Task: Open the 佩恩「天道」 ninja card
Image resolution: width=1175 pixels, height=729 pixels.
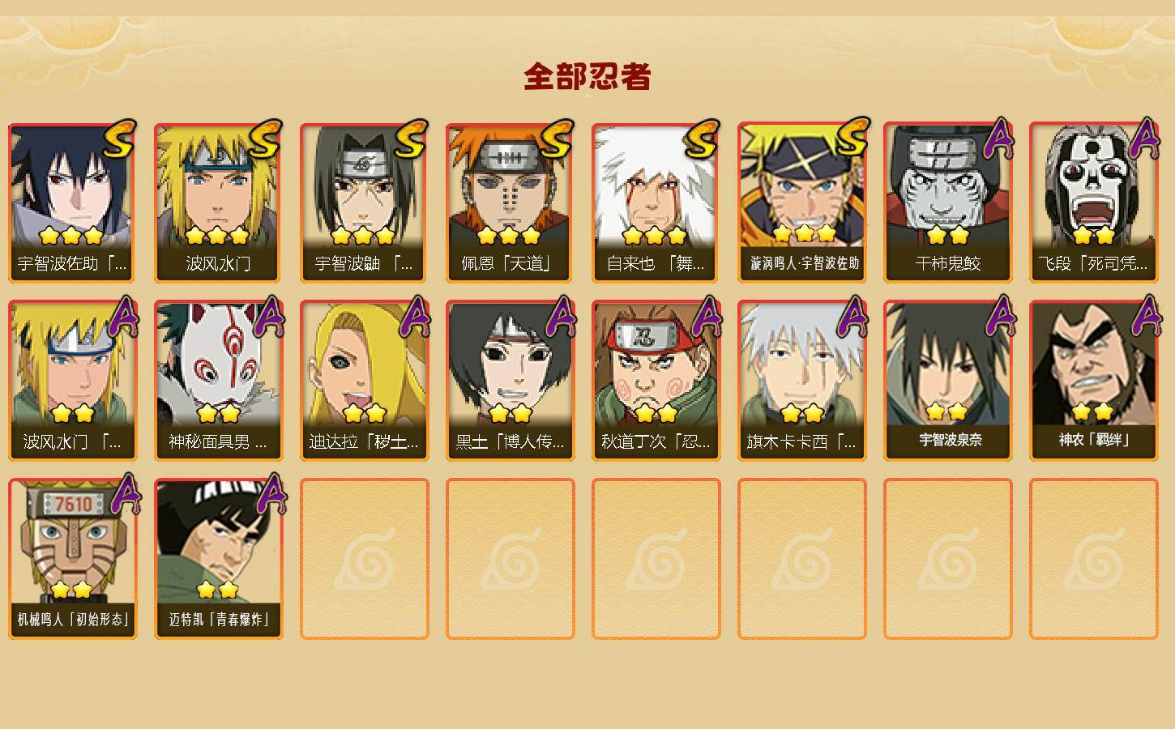Action: (510, 202)
